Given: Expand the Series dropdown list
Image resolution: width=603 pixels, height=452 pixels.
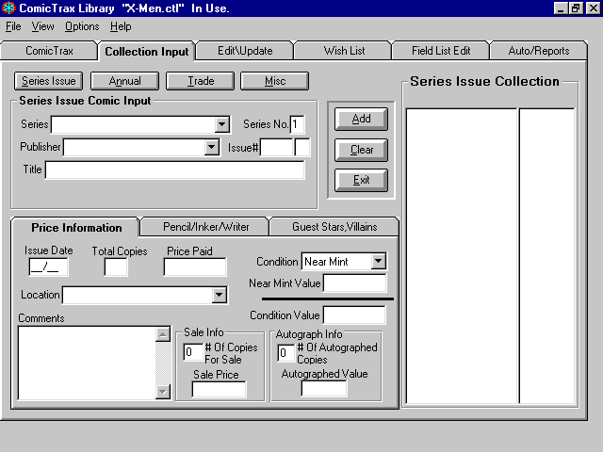Looking at the screenshot, I should (x=222, y=124).
